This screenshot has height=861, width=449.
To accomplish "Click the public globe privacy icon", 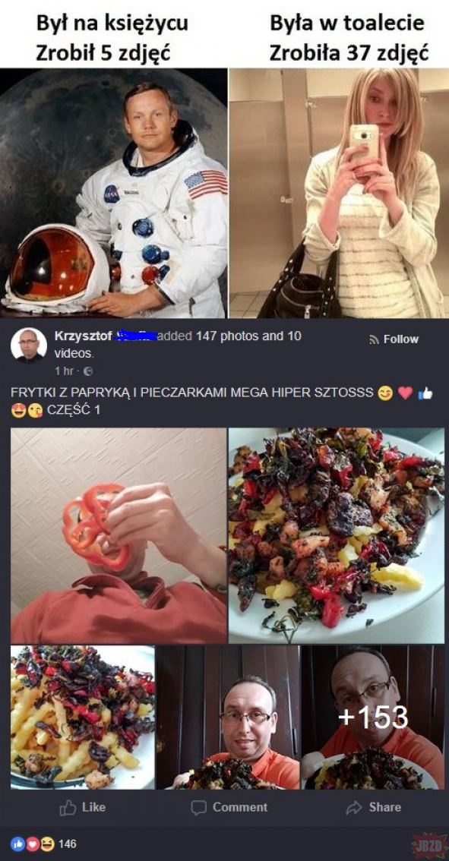I will pos(89,371).
